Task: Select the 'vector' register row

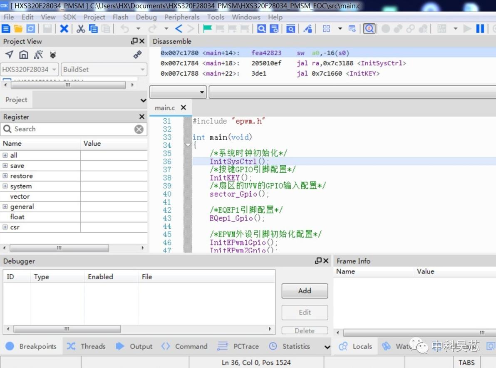Action: 73,196
